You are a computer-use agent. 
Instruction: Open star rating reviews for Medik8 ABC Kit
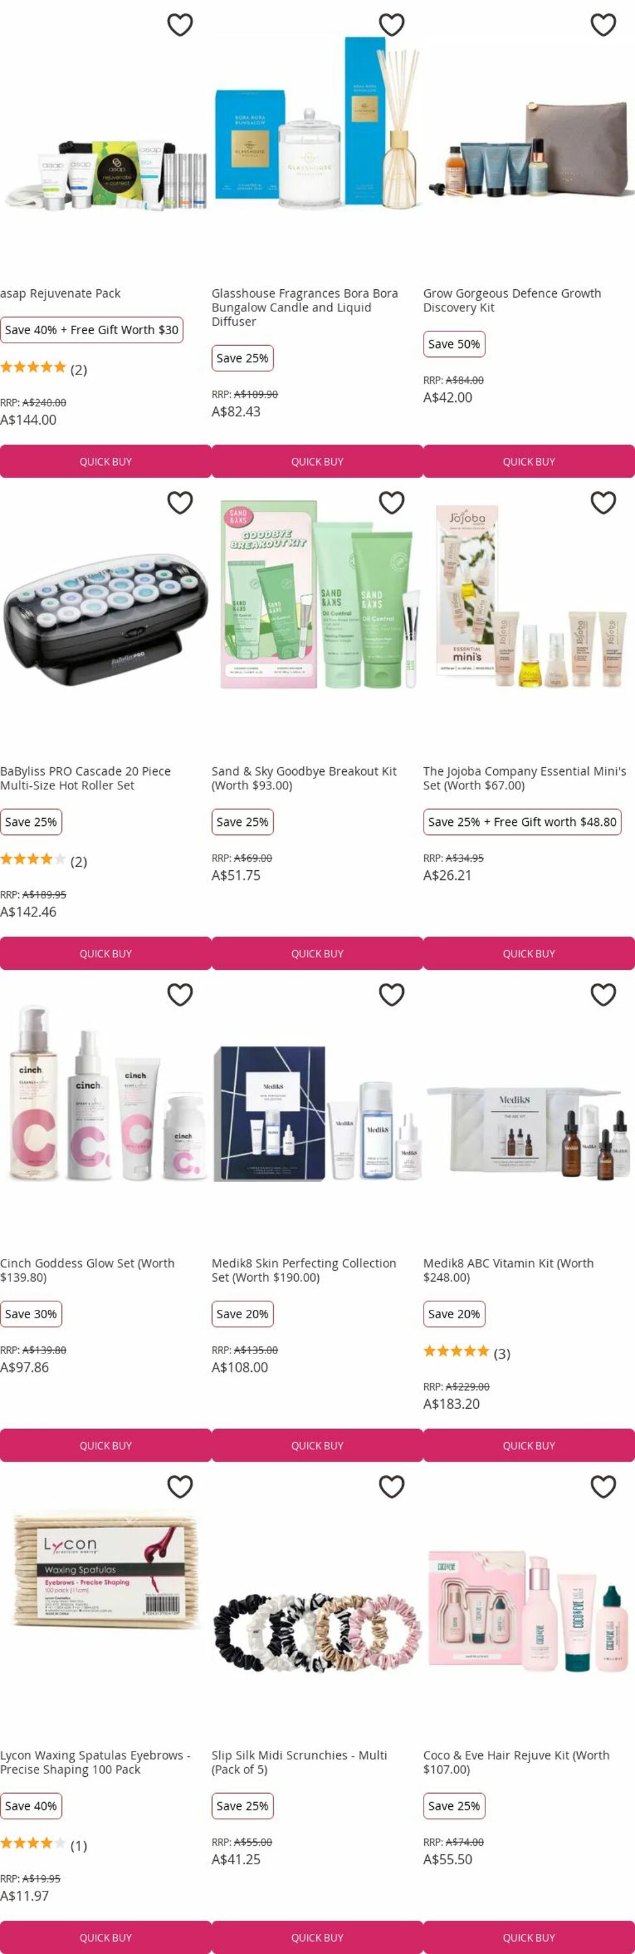pos(466,1353)
